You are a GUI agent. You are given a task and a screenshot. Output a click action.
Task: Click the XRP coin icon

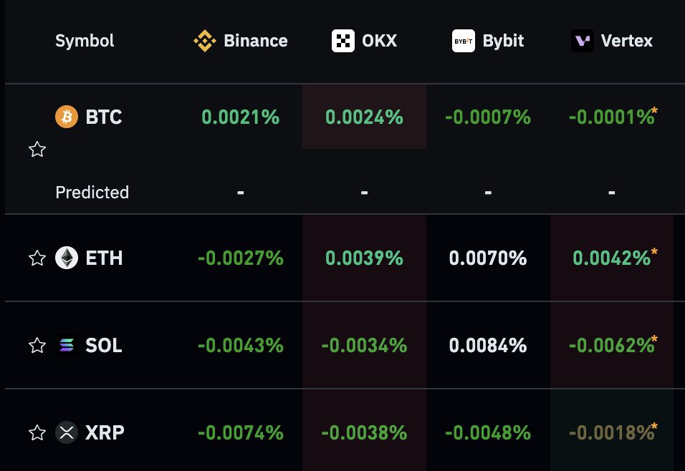pyautogui.click(x=67, y=432)
